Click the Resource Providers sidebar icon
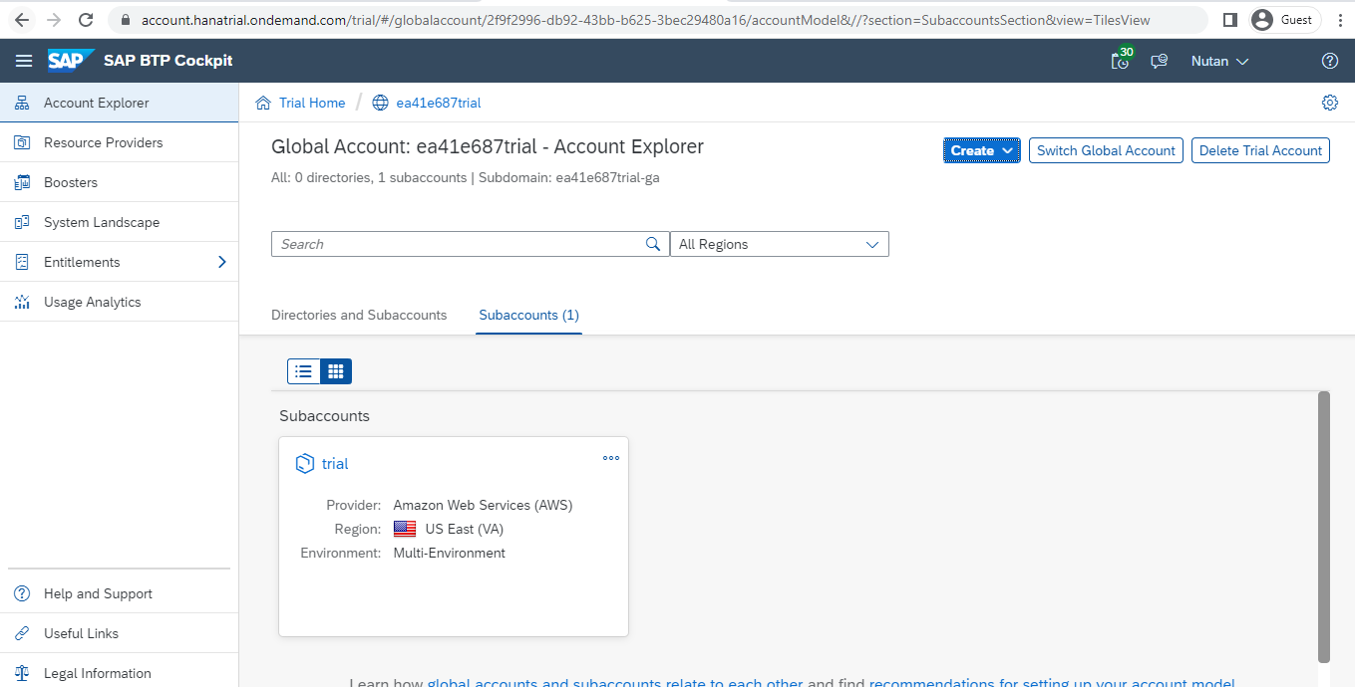This screenshot has height=687, width=1355. pos(22,142)
